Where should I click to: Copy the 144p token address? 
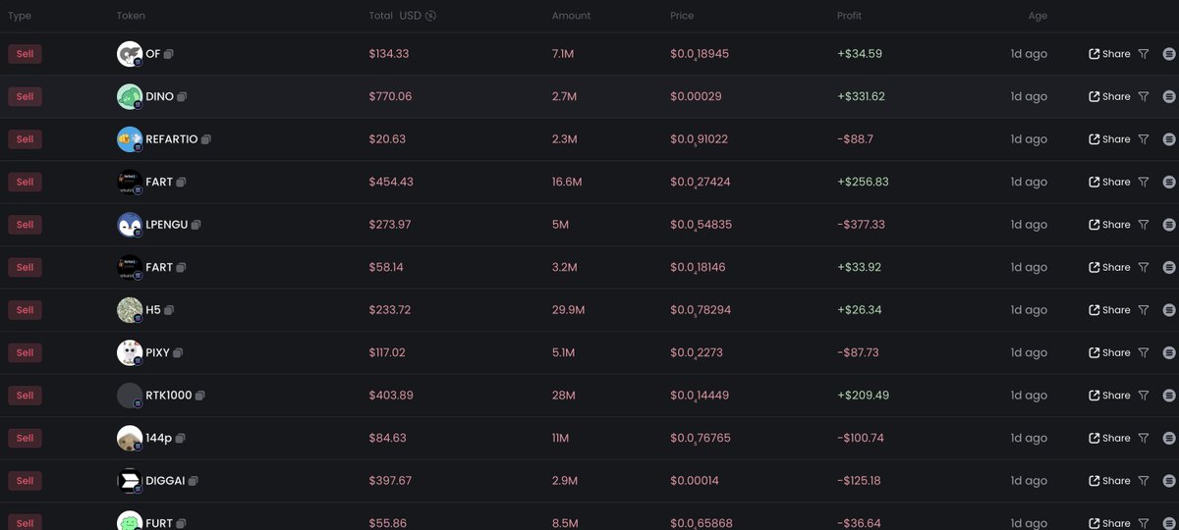tap(180, 438)
